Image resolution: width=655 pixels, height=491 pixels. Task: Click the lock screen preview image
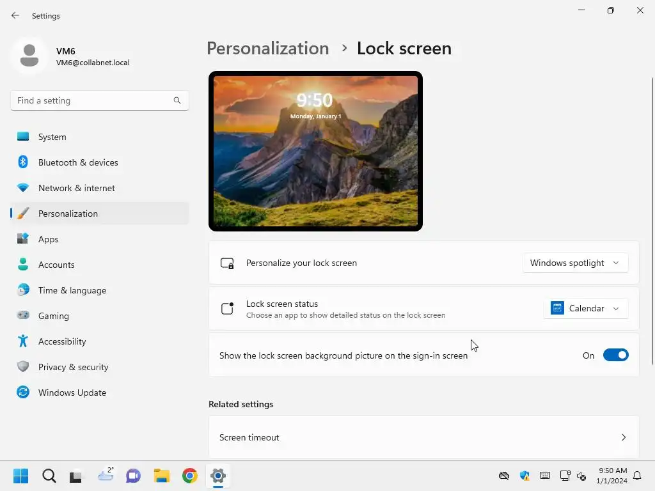(x=315, y=151)
